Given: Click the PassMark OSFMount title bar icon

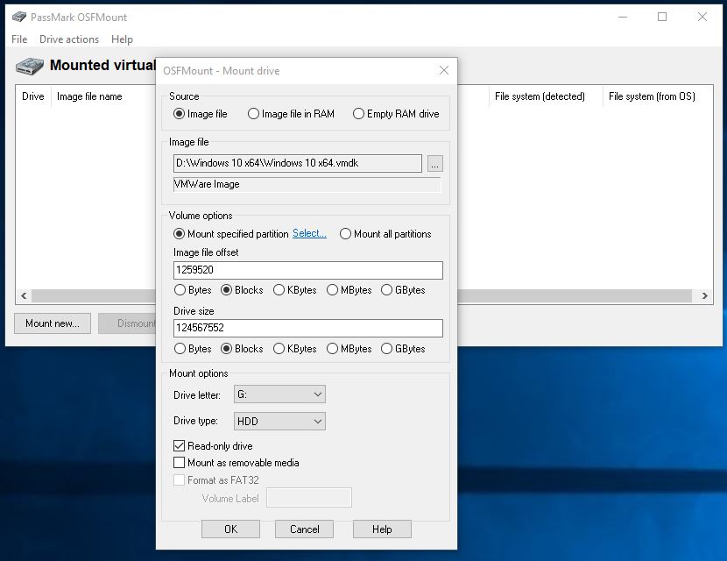Looking at the screenshot, I should coord(19,18).
